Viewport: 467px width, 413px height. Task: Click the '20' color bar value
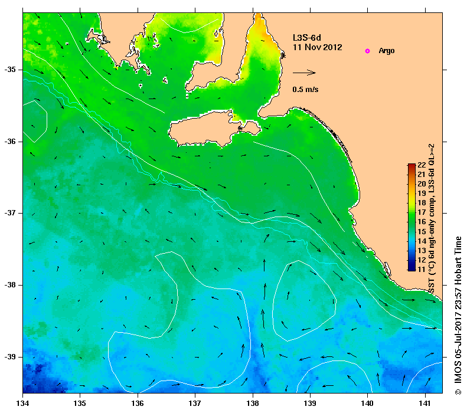[x=422, y=184]
